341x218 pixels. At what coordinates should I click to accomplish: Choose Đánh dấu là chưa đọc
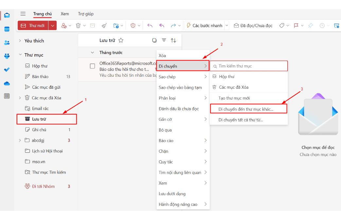point(183,109)
